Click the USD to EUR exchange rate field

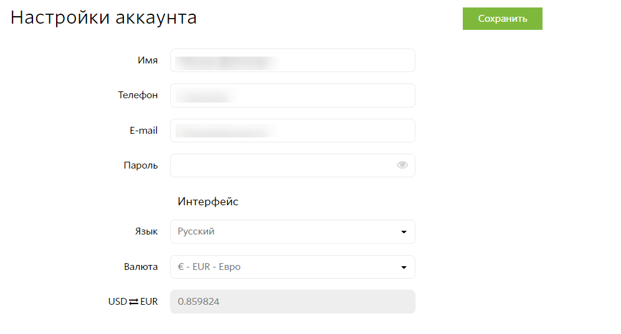293,302
